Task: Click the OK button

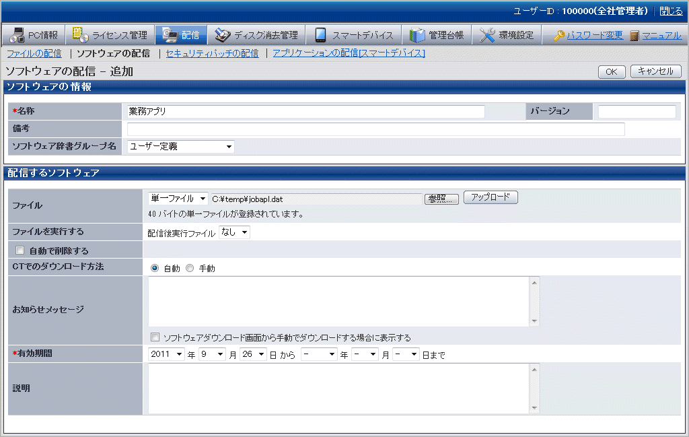Action: (612, 71)
